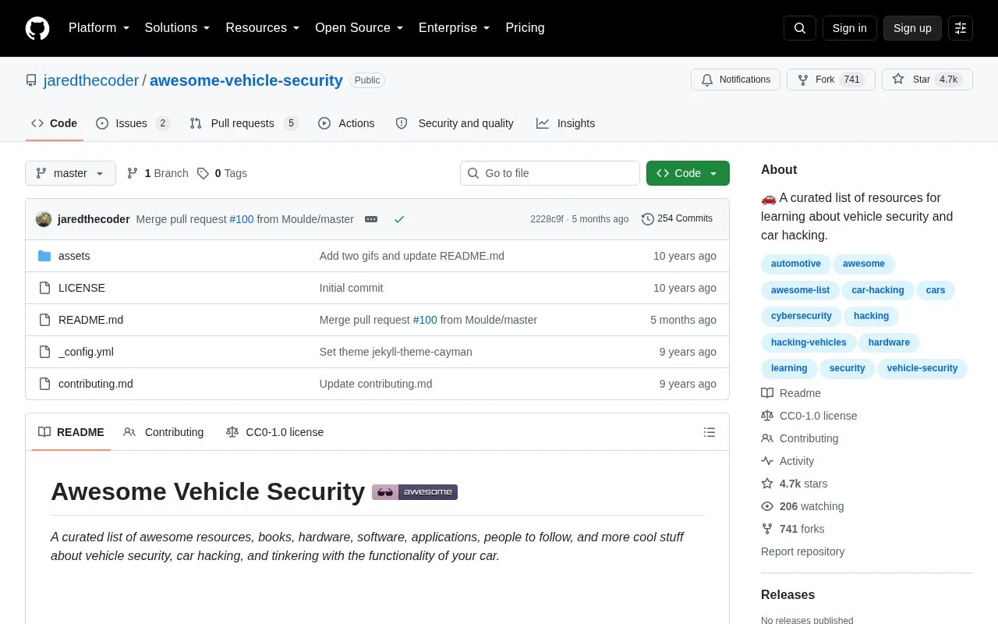Open the README outline list icon

click(x=710, y=432)
